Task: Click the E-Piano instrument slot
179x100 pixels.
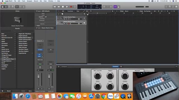Action: 40,50
